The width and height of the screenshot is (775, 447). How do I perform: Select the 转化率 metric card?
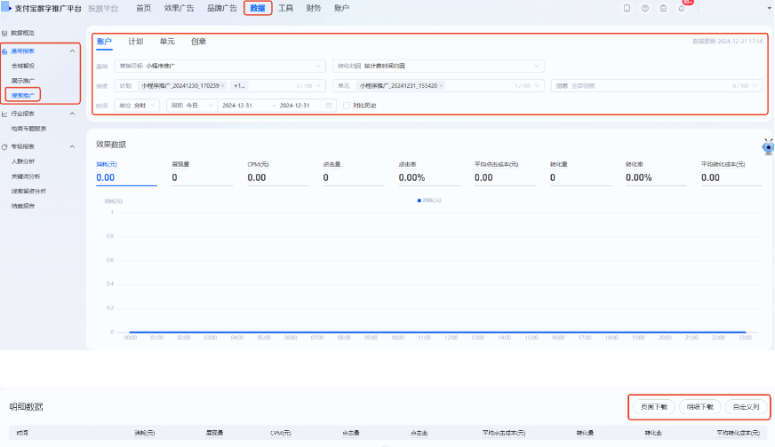(x=656, y=173)
